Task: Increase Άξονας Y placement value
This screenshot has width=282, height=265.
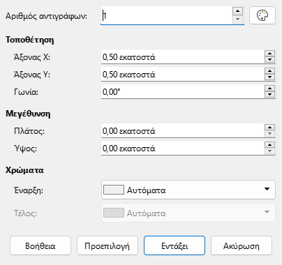Action: coord(269,71)
